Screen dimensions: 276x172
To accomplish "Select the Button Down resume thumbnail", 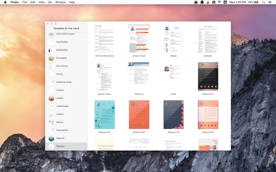I will (x=105, y=76).
